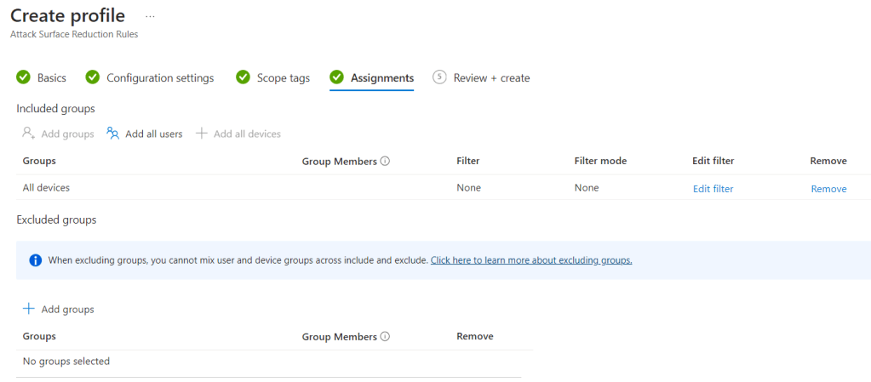The image size is (871, 382).
Task: Click the step 5 circle icon
Action: [439, 77]
